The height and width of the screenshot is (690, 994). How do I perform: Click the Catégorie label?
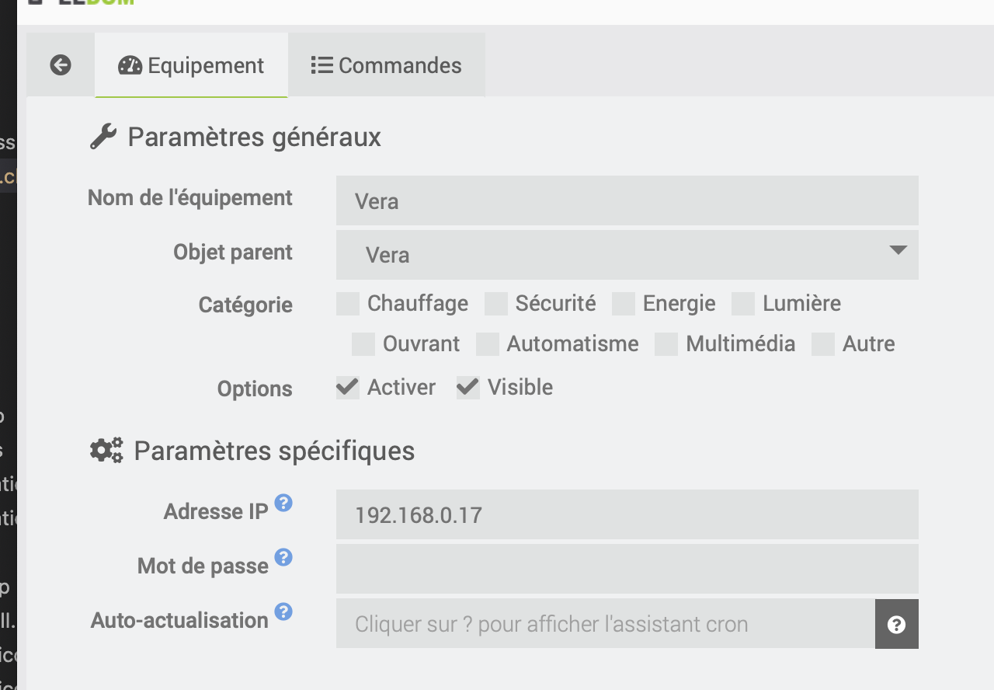point(245,305)
